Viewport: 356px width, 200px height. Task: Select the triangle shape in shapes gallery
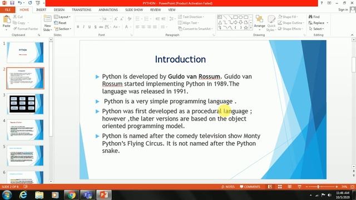pyautogui.click(x=220, y=22)
